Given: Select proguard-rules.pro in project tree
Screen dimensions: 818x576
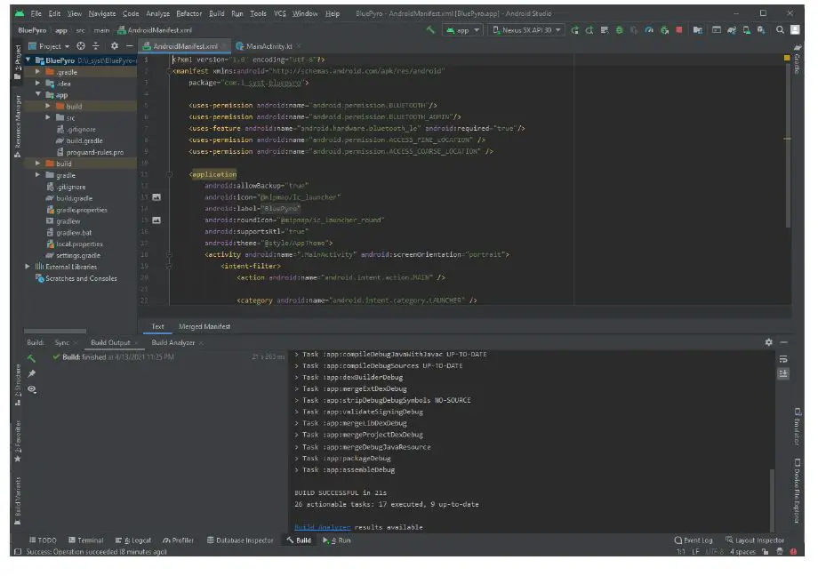Looking at the screenshot, I should [x=94, y=152].
